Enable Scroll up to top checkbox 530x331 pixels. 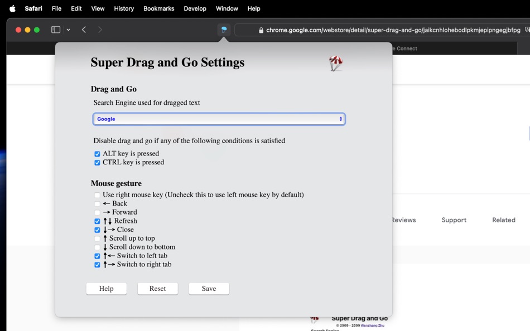pyautogui.click(x=97, y=239)
